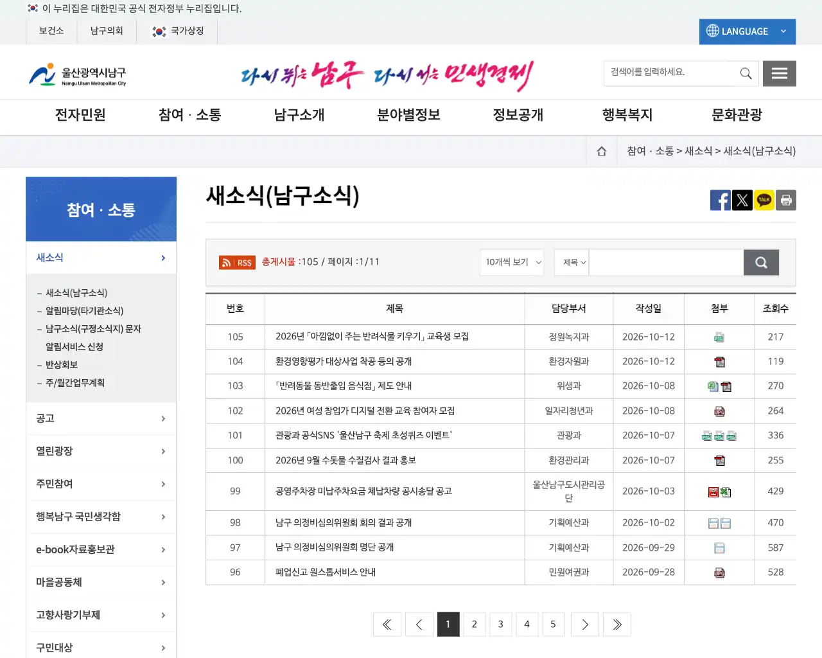Open the RSS feed badge
This screenshot has width=822, height=658.
237,262
